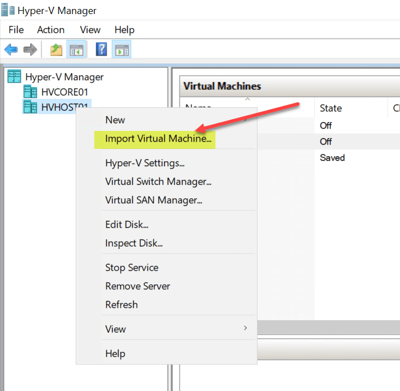
Task: Open the View menu in menu bar
Action: pos(90,30)
